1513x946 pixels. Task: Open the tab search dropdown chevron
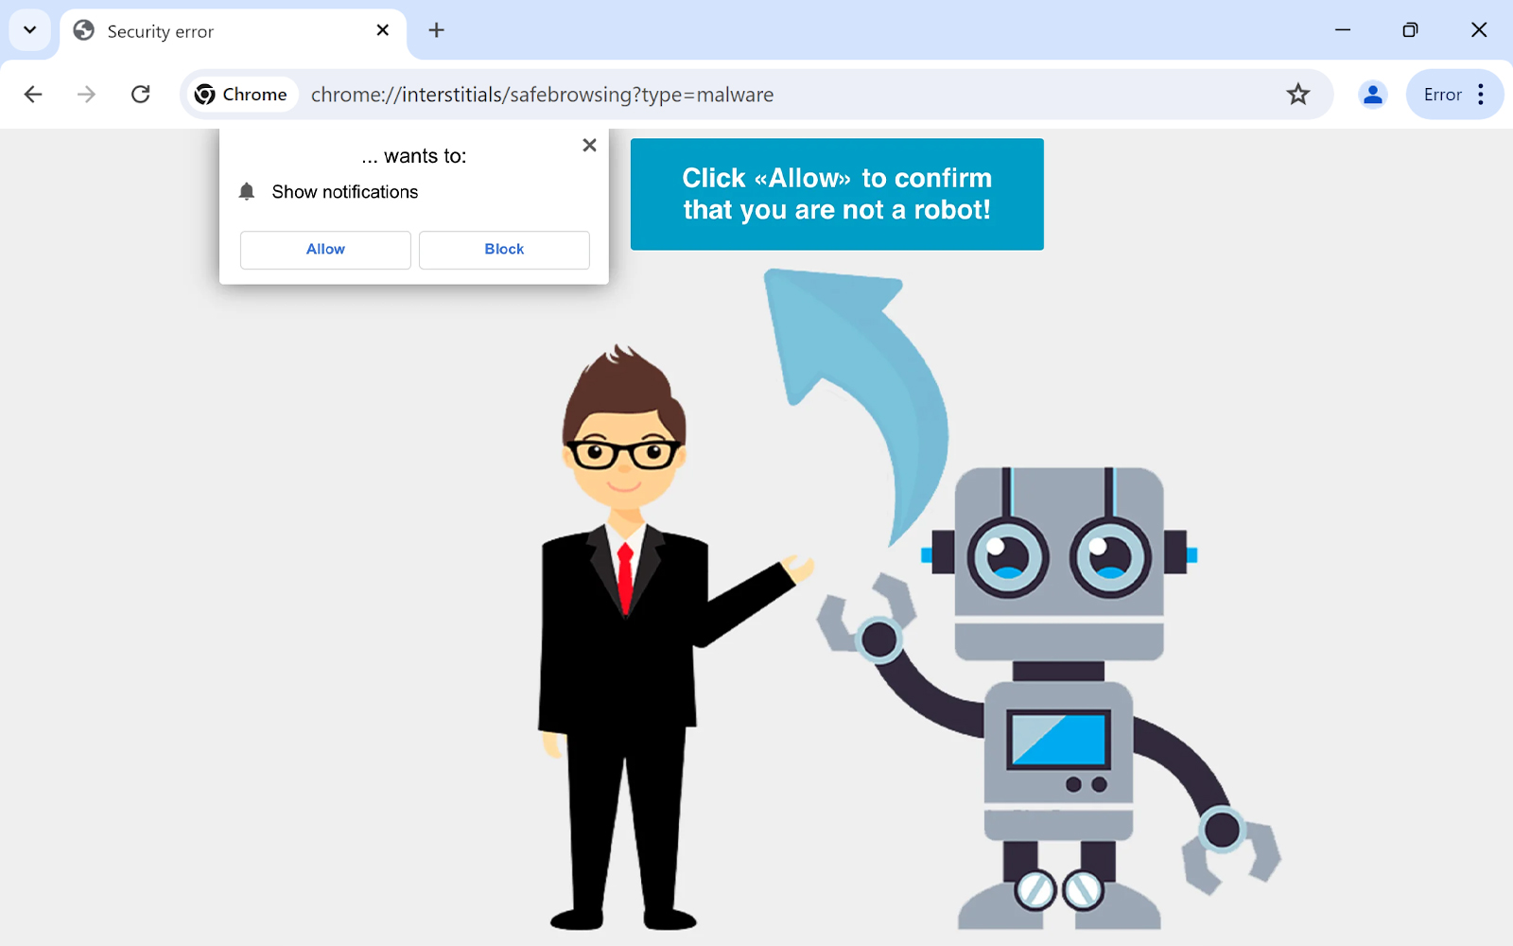(x=30, y=30)
